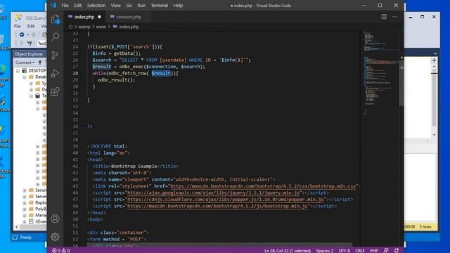Click the editor vertical scrollbar
Viewport: 450px width, 253px height.
(x=401, y=83)
